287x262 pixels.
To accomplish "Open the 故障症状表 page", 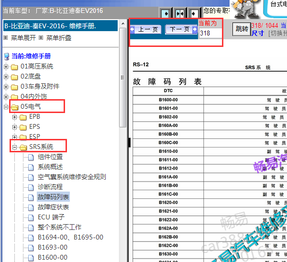I will (53, 207).
